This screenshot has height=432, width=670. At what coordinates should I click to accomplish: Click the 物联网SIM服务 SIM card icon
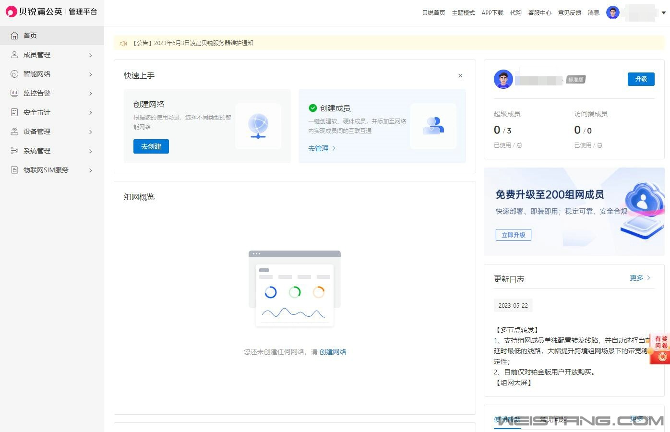click(14, 170)
